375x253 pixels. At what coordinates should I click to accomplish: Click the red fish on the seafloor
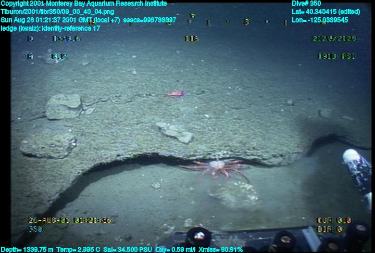click(x=176, y=94)
